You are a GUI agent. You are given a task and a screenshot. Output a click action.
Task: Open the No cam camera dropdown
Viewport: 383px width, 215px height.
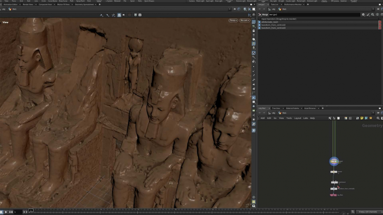point(244,20)
